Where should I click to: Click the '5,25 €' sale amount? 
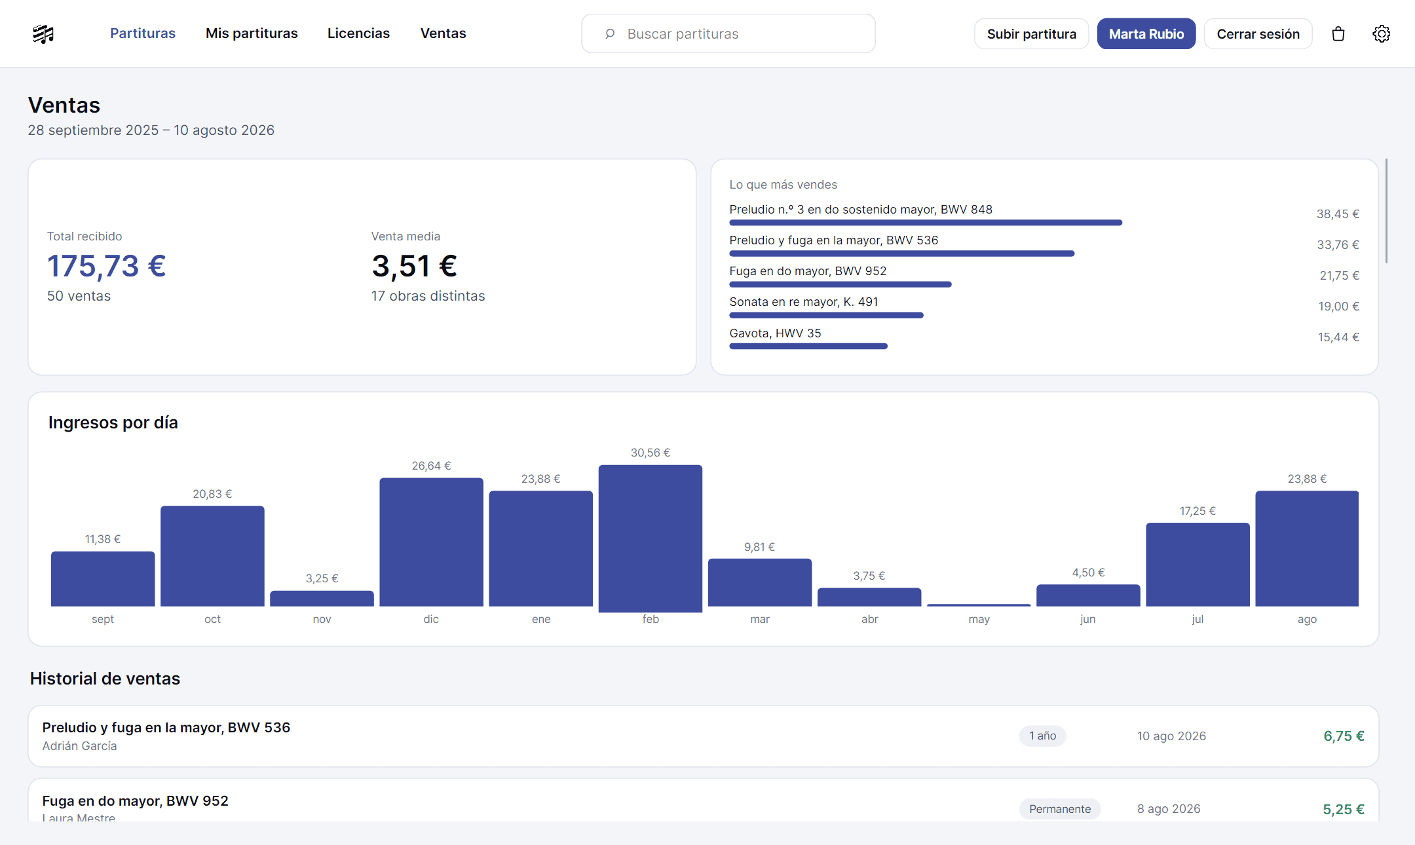pyautogui.click(x=1344, y=810)
